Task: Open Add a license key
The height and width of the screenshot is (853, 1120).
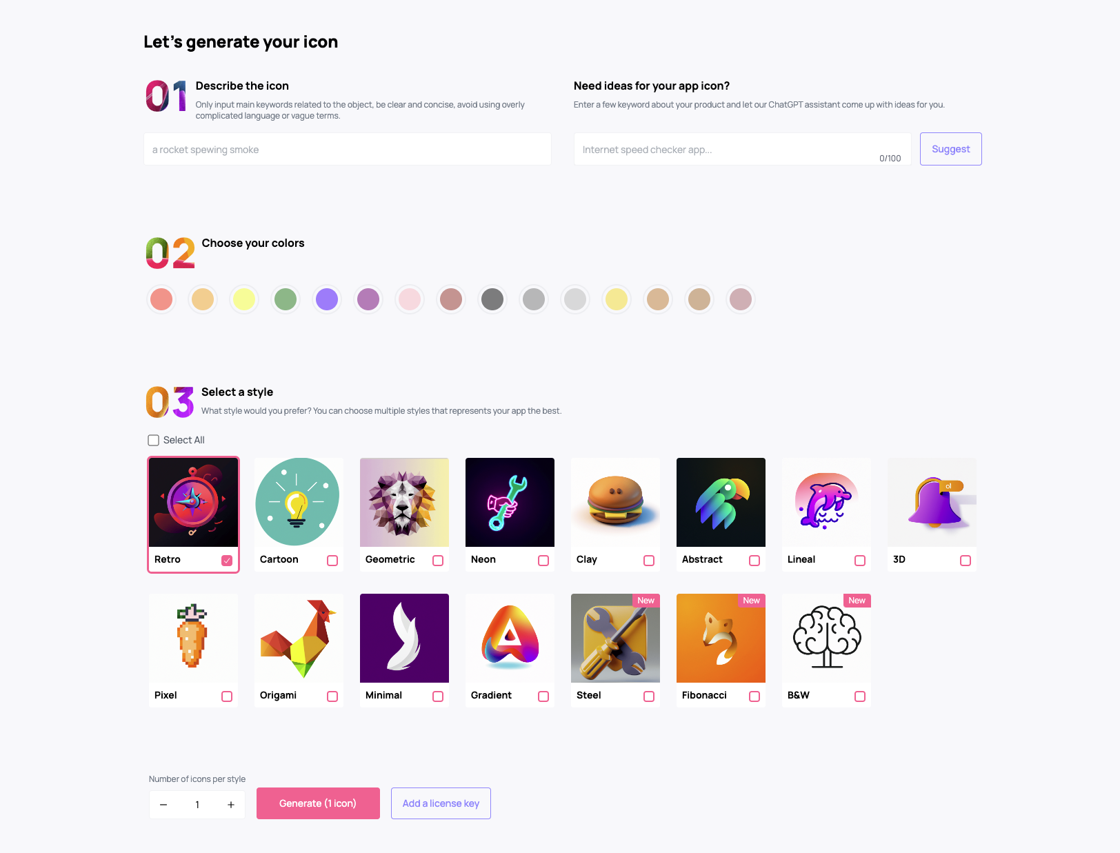Action: coord(441,803)
